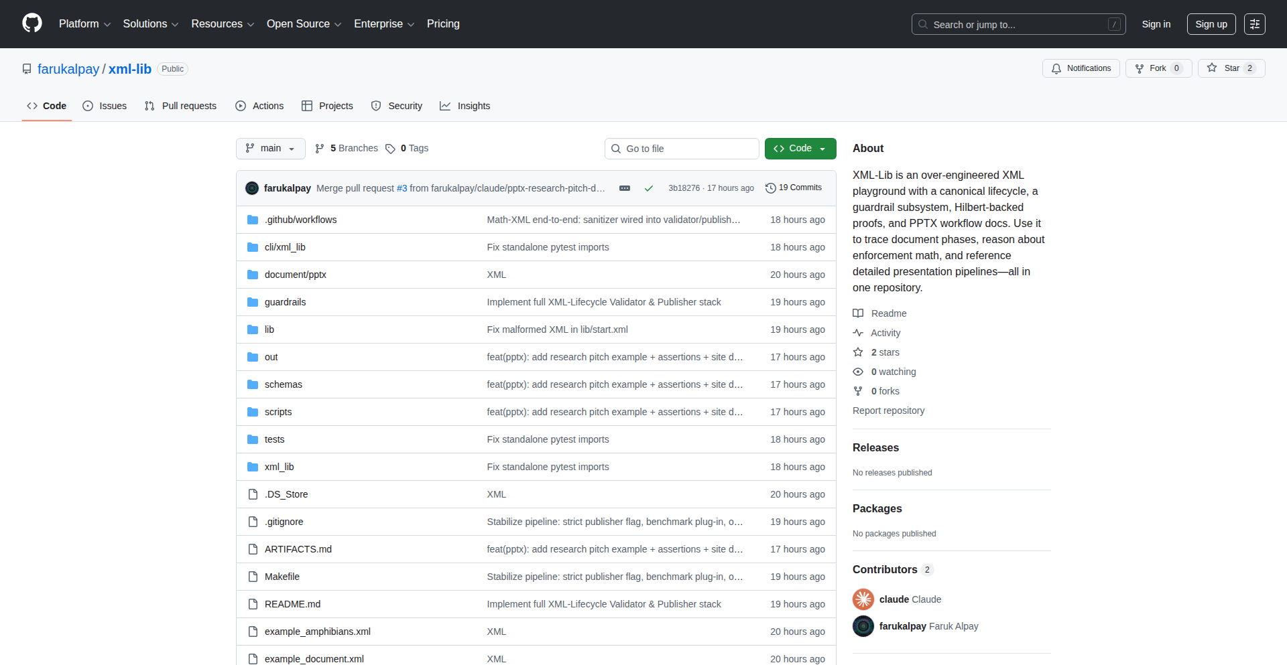This screenshot has height=665, width=1287.
Task: Open Claude's contributor avatar
Action: pyautogui.click(x=863, y=599)
